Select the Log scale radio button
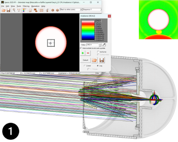Screen dimensions: 178x142 [x=98, y=66]
